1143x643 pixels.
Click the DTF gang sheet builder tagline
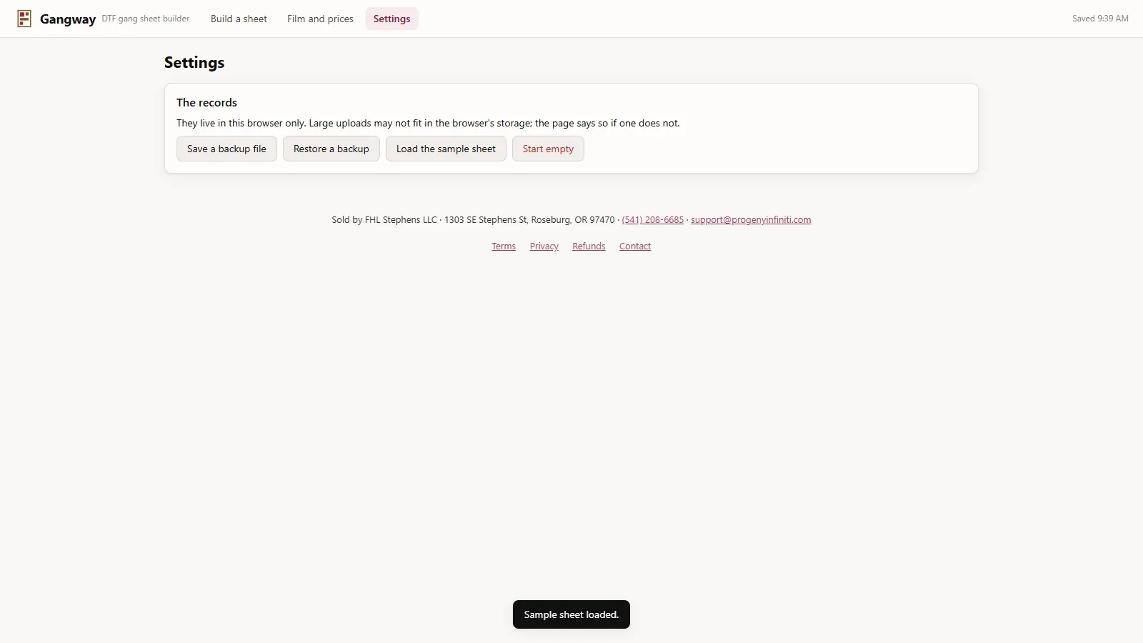(x=146, y=19)
